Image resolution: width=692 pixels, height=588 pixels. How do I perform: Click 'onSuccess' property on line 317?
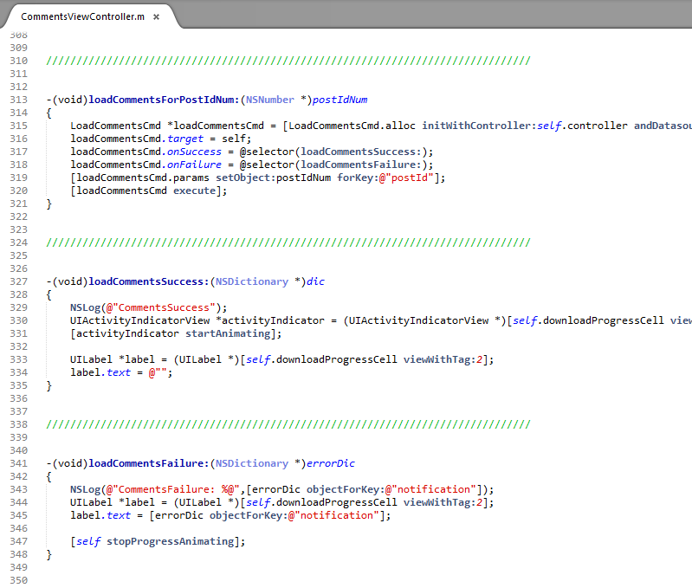click(194, 152)
